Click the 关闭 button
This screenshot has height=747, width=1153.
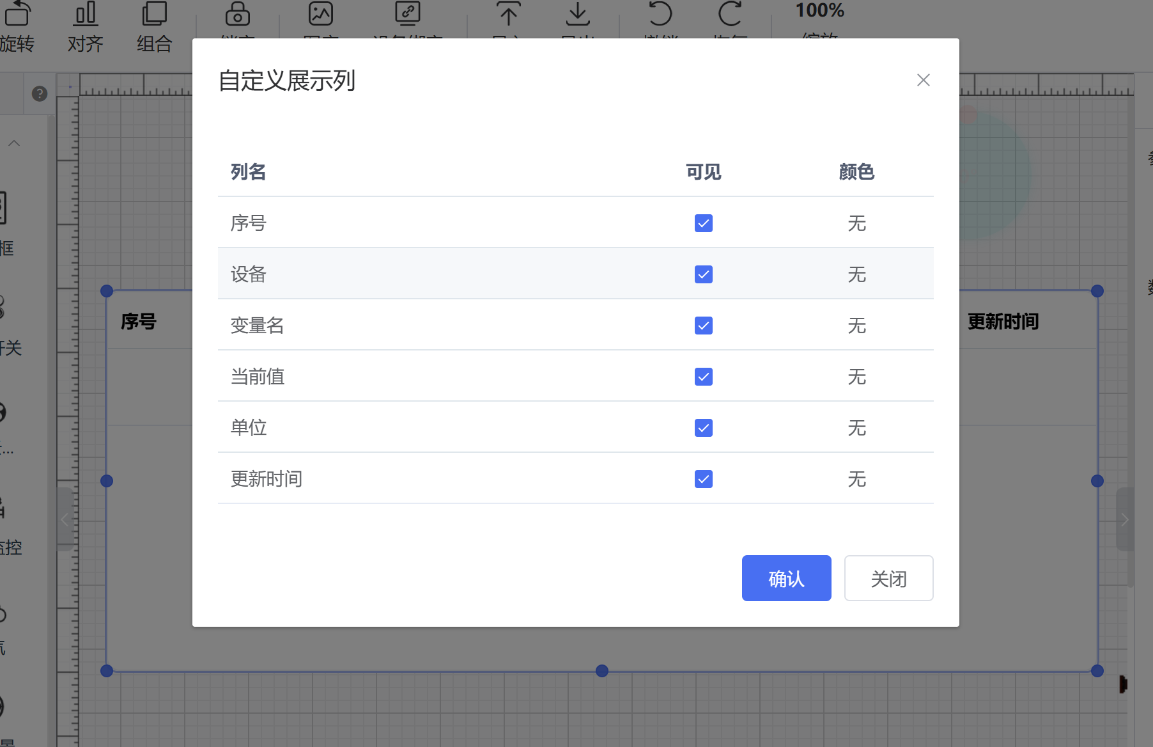(888, 578)
